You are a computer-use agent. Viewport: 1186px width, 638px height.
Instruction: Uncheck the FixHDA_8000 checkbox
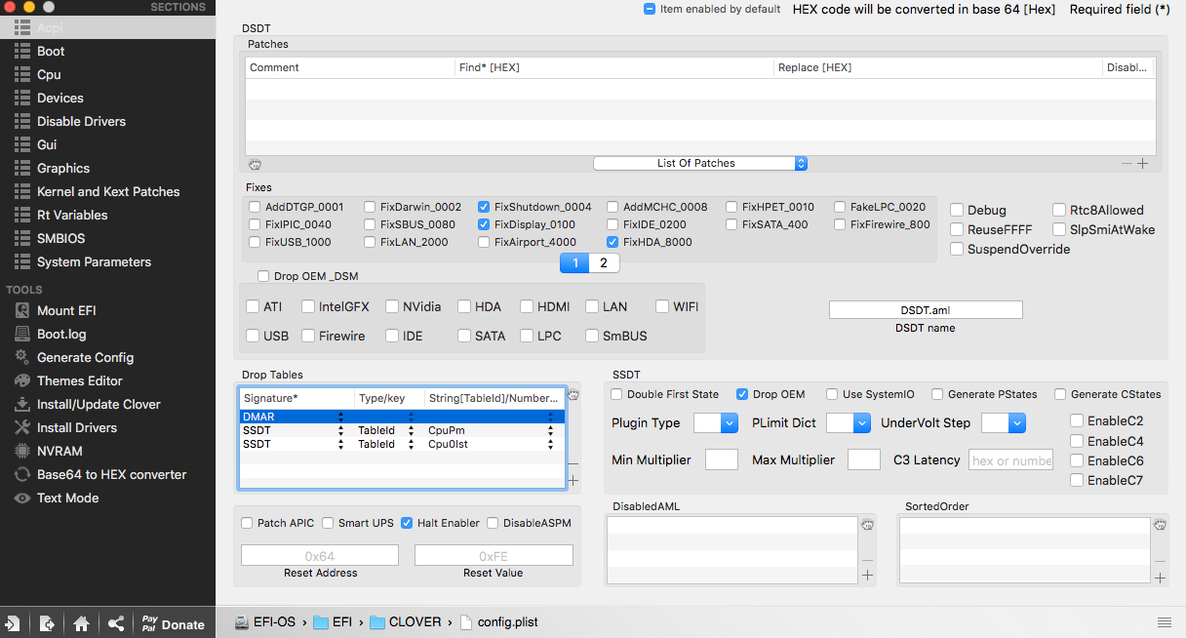(x=613, y=242)
